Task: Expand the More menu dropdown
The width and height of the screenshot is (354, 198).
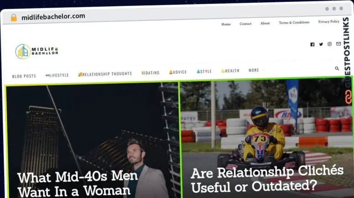Action: click(x=256, y=70)
